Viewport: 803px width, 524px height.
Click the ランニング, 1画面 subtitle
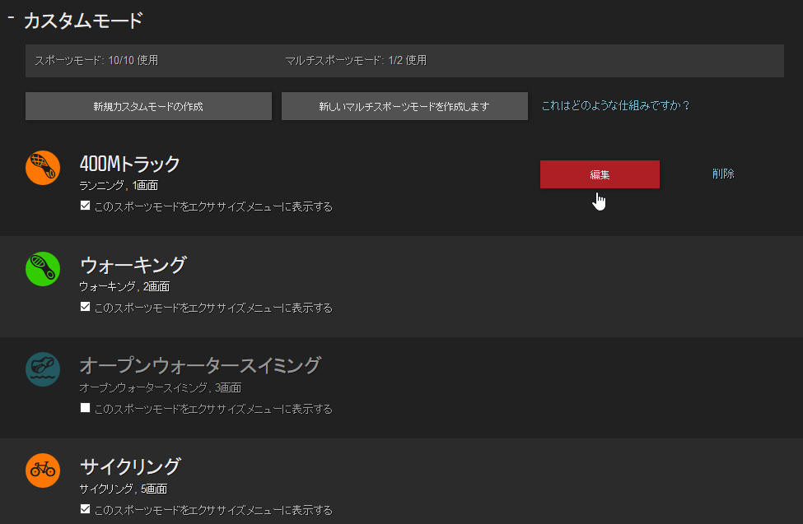click(x=119, y=185)
